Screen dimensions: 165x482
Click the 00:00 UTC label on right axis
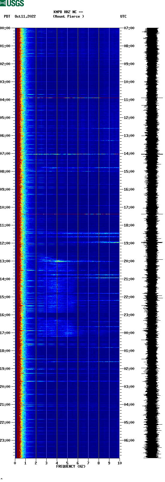[129, 333]
